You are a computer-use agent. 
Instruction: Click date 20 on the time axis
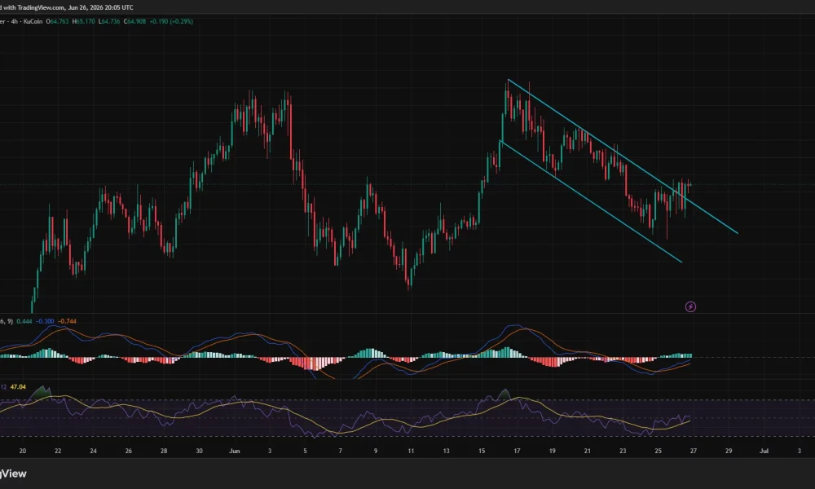22,451
